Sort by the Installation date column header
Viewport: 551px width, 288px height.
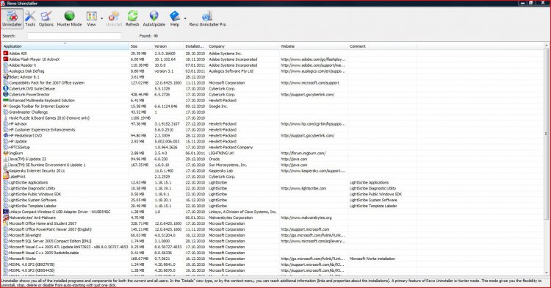(195, 46)
